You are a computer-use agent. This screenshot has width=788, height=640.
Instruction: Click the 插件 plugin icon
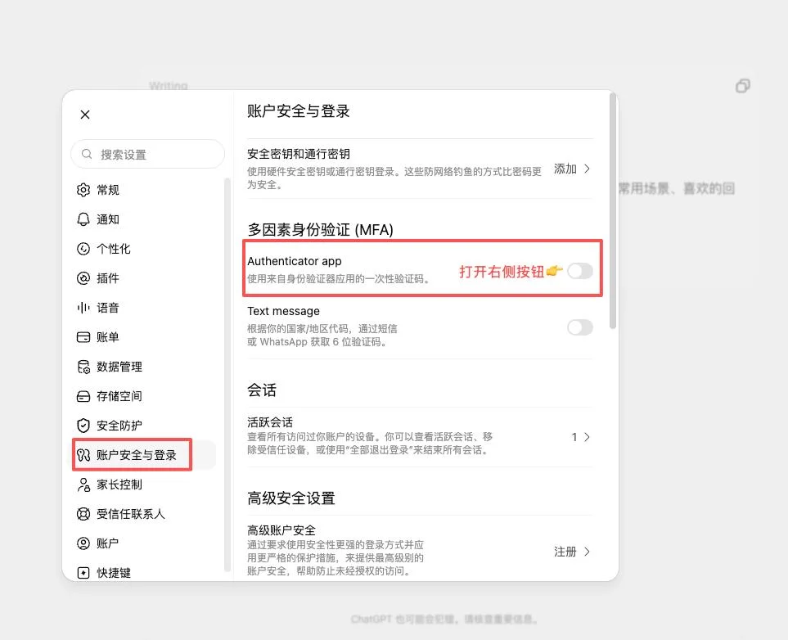click(83, 278)
